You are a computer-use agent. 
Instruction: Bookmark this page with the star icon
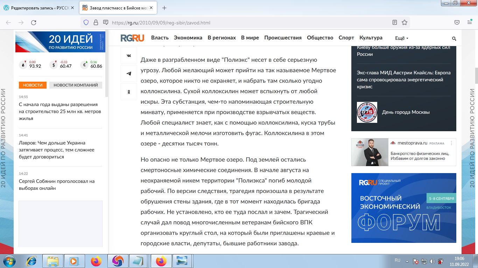click(x=404, y=22)
